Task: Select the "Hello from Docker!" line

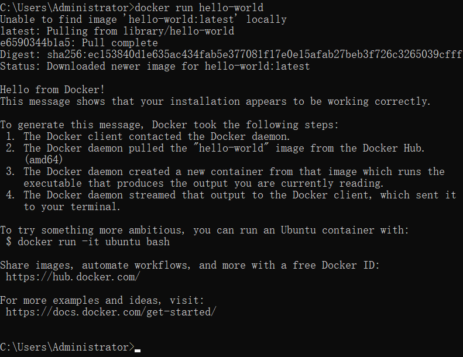Action: pos(53,90)
